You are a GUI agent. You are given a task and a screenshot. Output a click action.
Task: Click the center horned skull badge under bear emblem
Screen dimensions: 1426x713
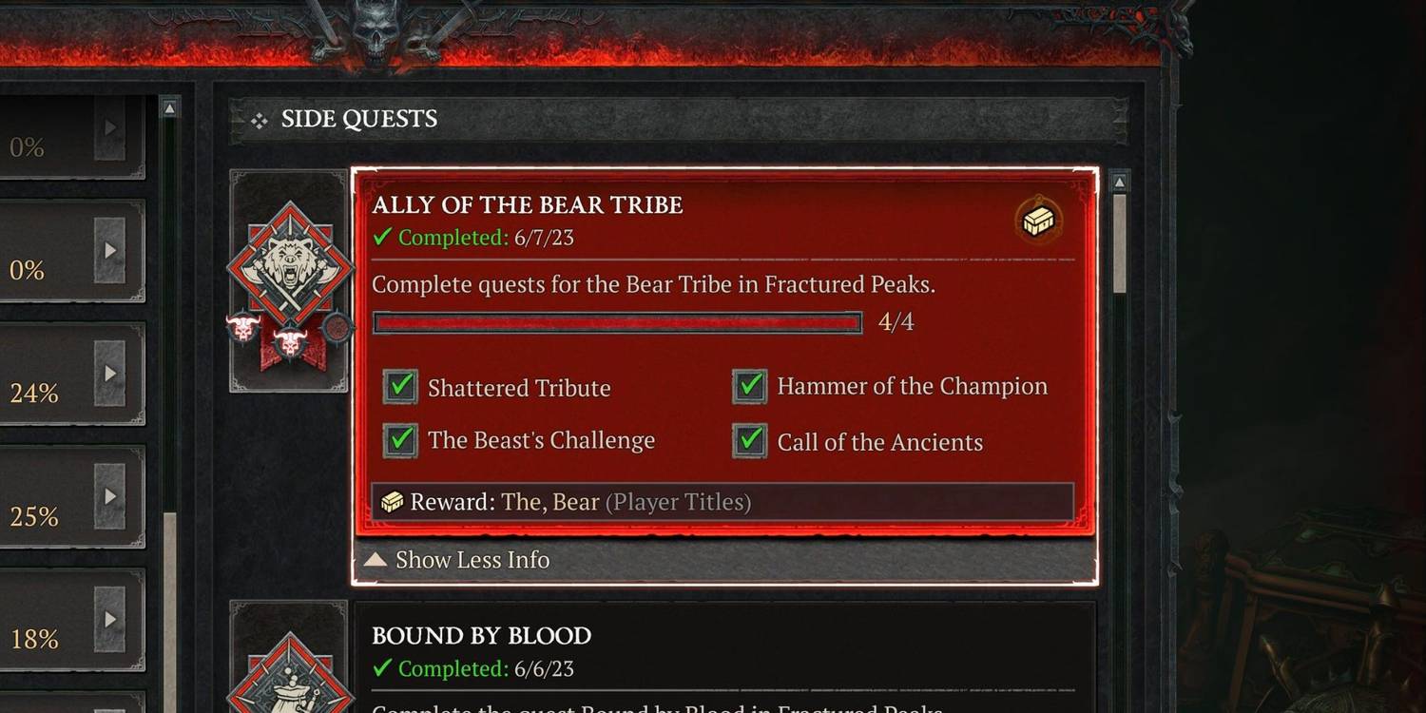(x=288, y=339)
